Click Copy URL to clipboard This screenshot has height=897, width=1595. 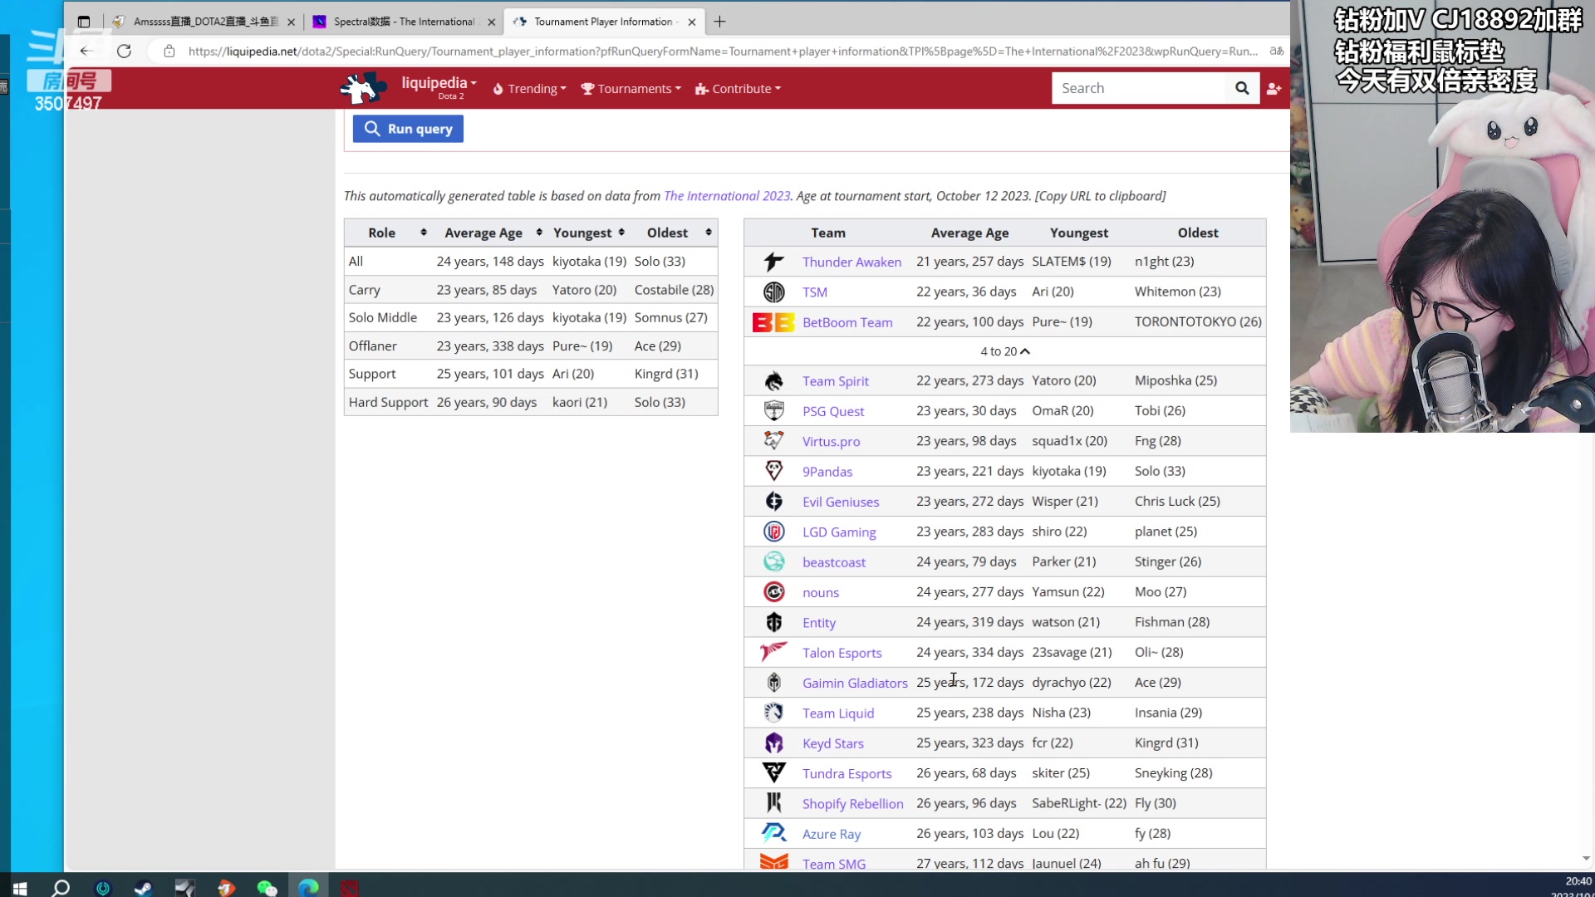pyautogui.click(x=1100, y=196)
